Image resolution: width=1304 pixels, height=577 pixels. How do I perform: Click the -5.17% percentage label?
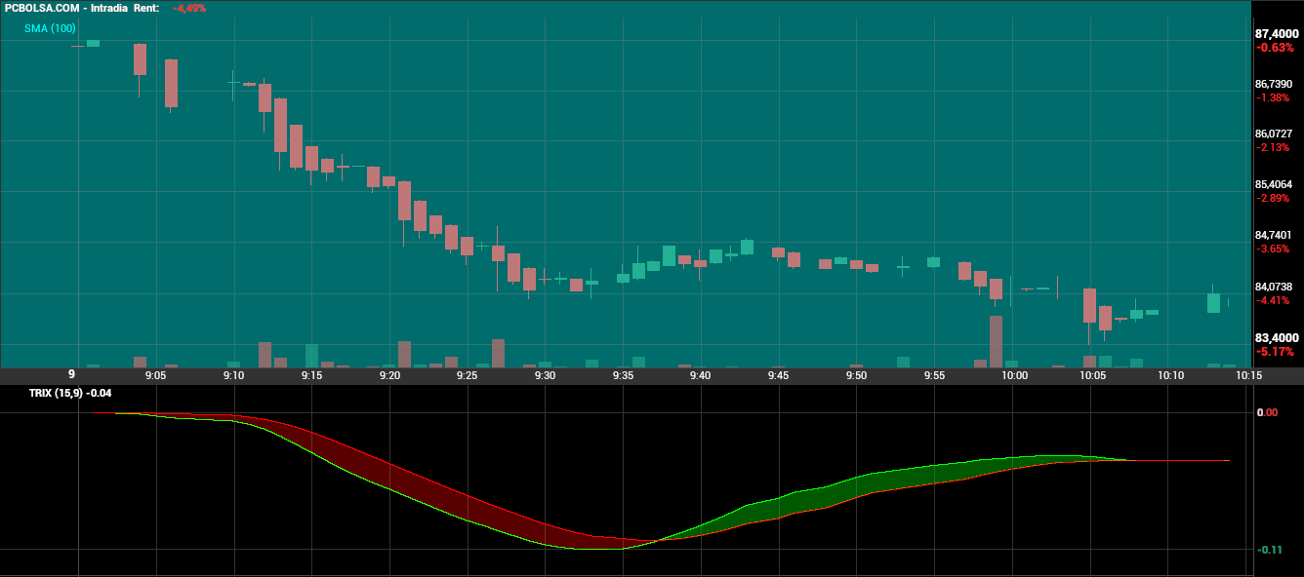(x=1275, y=351)
